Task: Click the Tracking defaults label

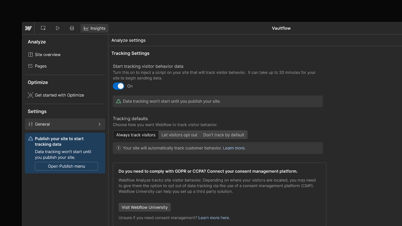Action: [130, 119]
